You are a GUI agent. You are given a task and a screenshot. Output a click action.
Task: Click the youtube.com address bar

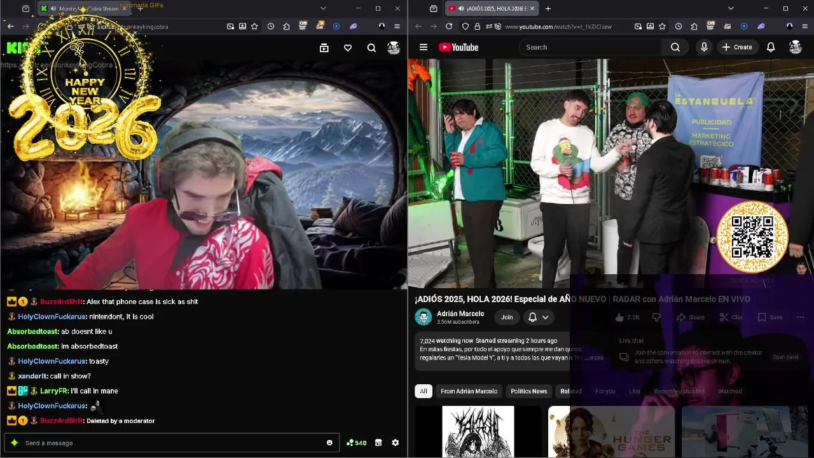tap(560, 27)
